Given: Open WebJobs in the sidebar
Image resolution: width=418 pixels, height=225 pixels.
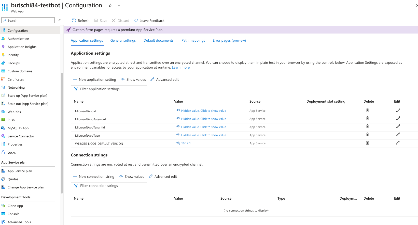Looking at the screenshot, I should coord(14,112).
